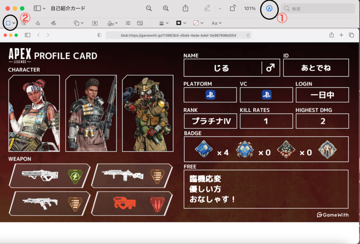This screenshot has height=244, width=360.
Task: Toggle the Markup toolbar button
Action: click(269, 8)
